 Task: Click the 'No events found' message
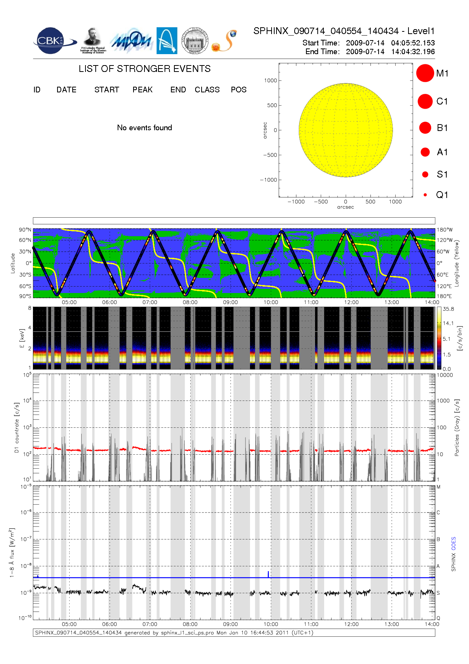[144, 128]
